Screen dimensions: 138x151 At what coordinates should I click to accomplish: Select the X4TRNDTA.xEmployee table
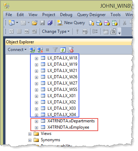68,127
